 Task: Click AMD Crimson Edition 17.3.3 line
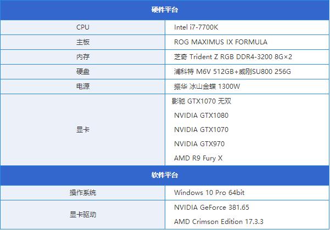(x=219, y=222)
